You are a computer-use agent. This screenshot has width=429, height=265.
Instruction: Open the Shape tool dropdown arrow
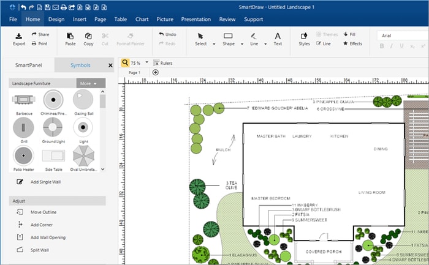point(241,44)
